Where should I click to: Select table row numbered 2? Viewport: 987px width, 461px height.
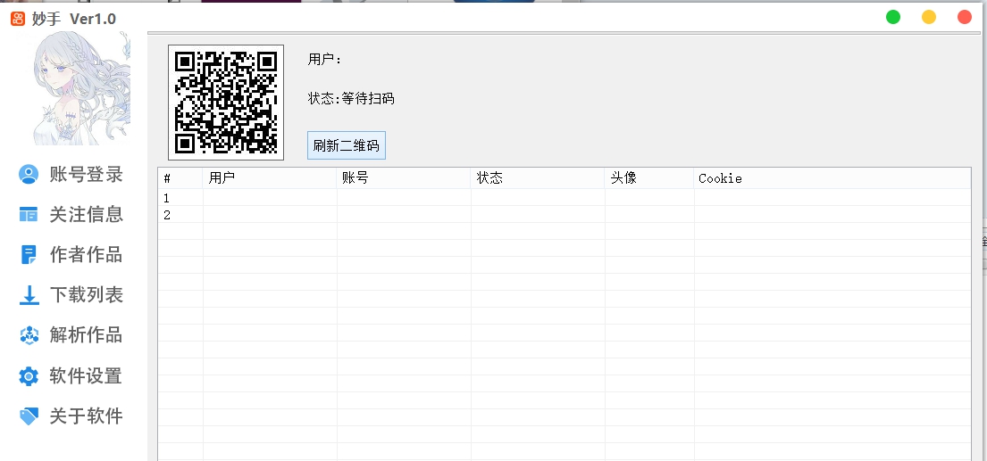click(x=564, y=215)
